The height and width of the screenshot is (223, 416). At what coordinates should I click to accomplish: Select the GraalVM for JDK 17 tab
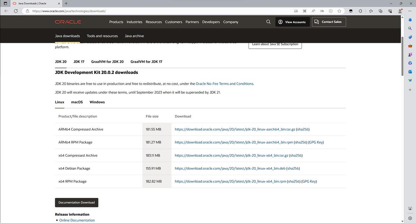pyautogui.click(x=146, y=62)
